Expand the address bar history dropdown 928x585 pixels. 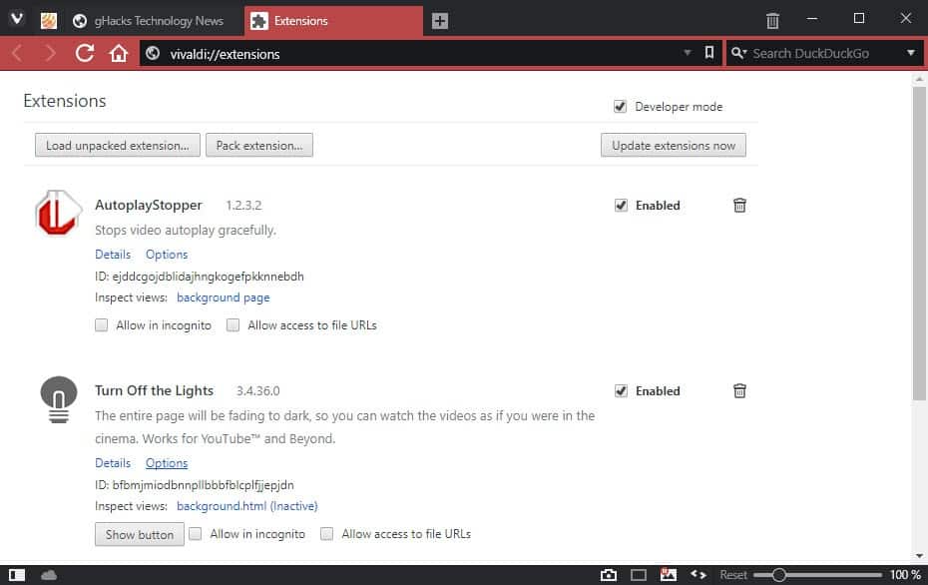pos(687,53)
